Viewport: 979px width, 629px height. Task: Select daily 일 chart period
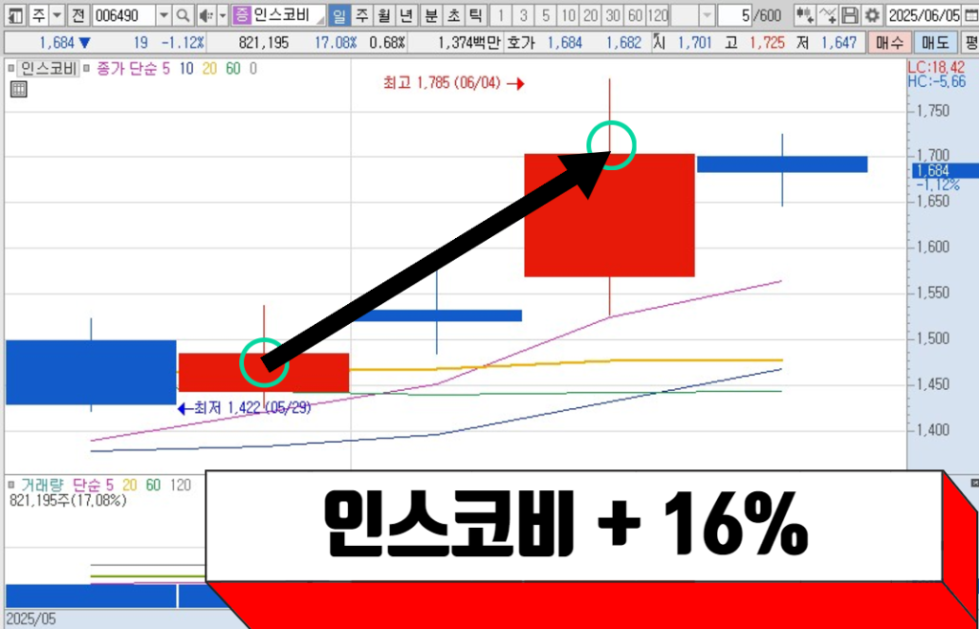[339, 14]
